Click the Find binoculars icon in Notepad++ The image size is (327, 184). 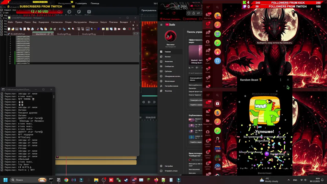(x=60, y=29)
